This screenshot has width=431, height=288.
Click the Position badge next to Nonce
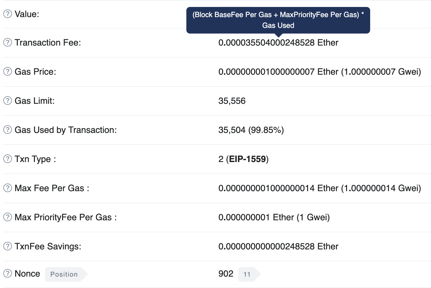pos(63,274)
